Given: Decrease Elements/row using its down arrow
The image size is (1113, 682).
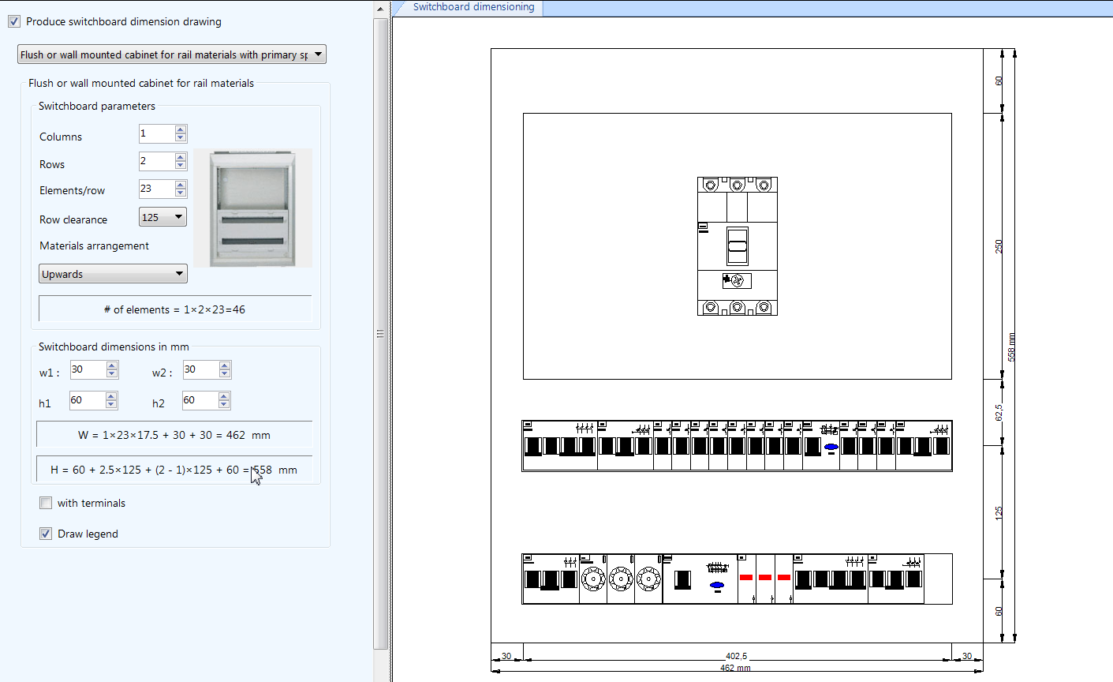Looking at the screenshot, I should [181, 193].
